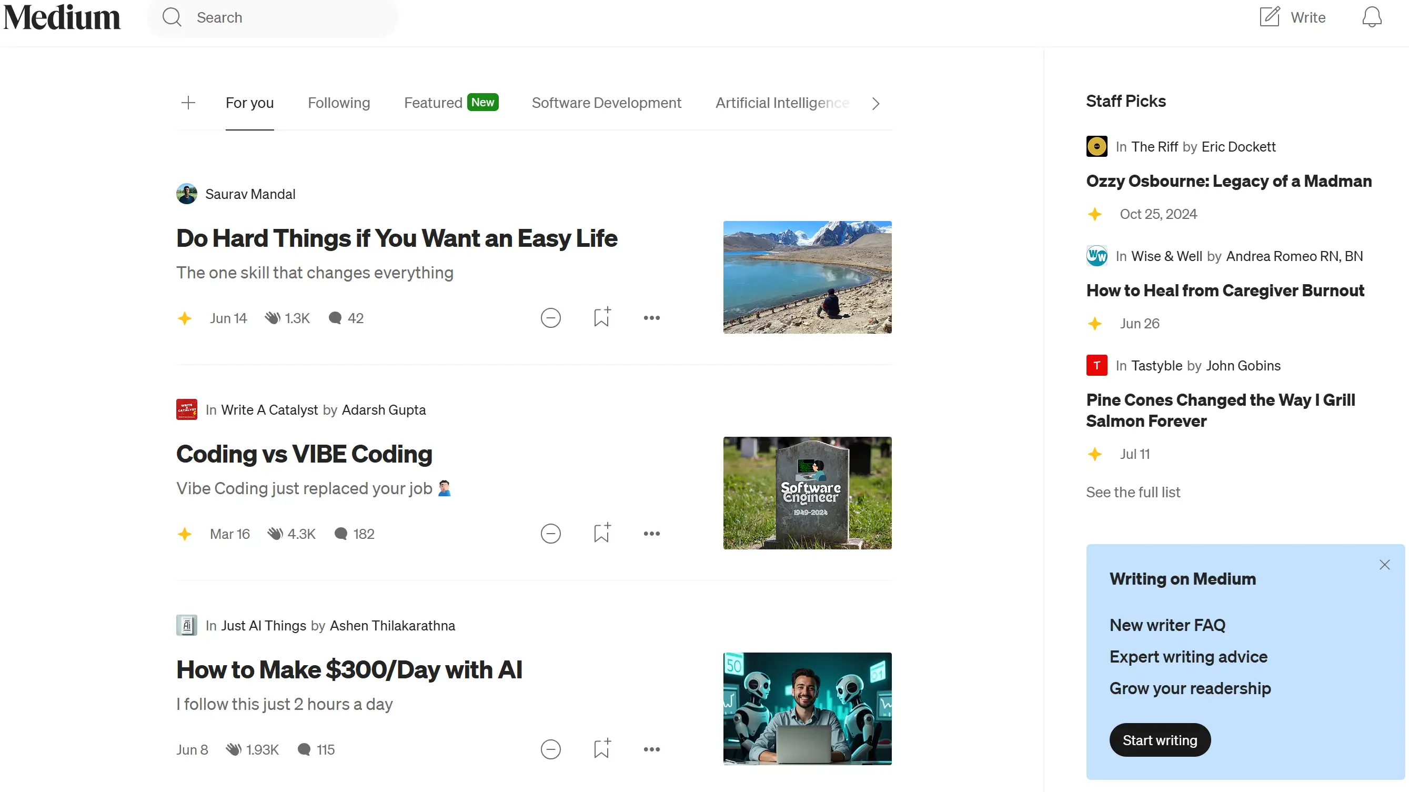Viewport: 1409px width, 792px height.
Task: Focus the Search input field
Action: pos(273,17)
